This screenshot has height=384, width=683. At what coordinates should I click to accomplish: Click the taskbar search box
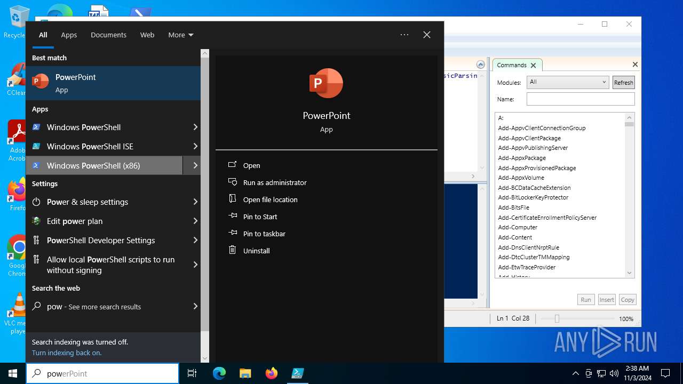click(102, 373)
